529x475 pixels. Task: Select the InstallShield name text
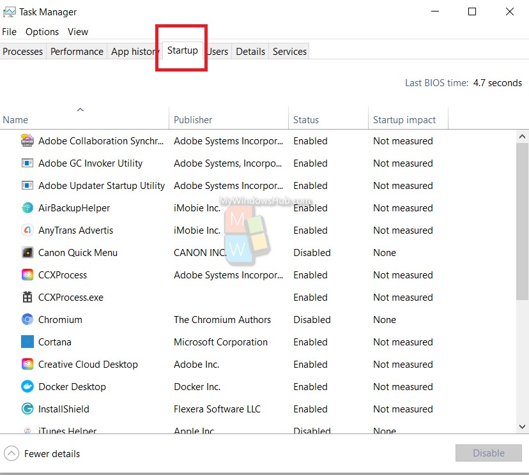[64, 409]
